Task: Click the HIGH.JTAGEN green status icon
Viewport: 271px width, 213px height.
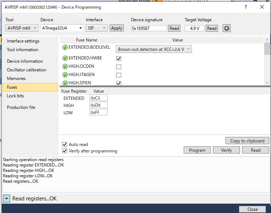Action: click(65, 75)
